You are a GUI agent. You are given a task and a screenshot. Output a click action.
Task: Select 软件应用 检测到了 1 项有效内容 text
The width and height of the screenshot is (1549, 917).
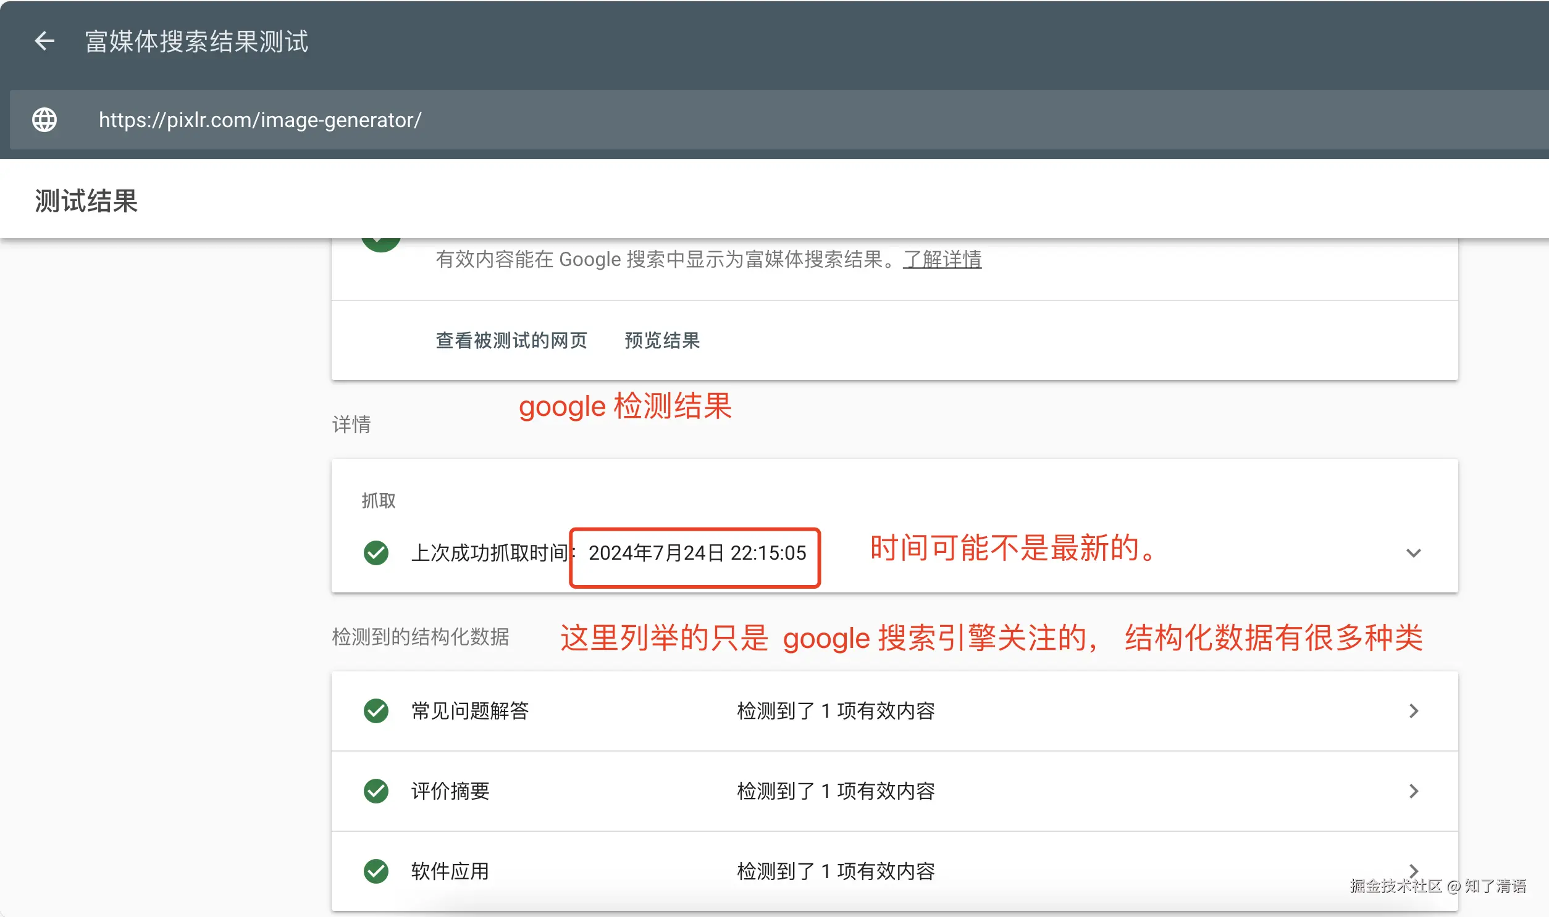tap(836, 871)
